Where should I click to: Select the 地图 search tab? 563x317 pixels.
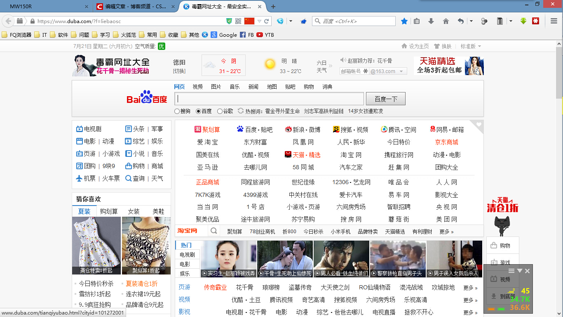pyautogui.click(x=272, y=87)
